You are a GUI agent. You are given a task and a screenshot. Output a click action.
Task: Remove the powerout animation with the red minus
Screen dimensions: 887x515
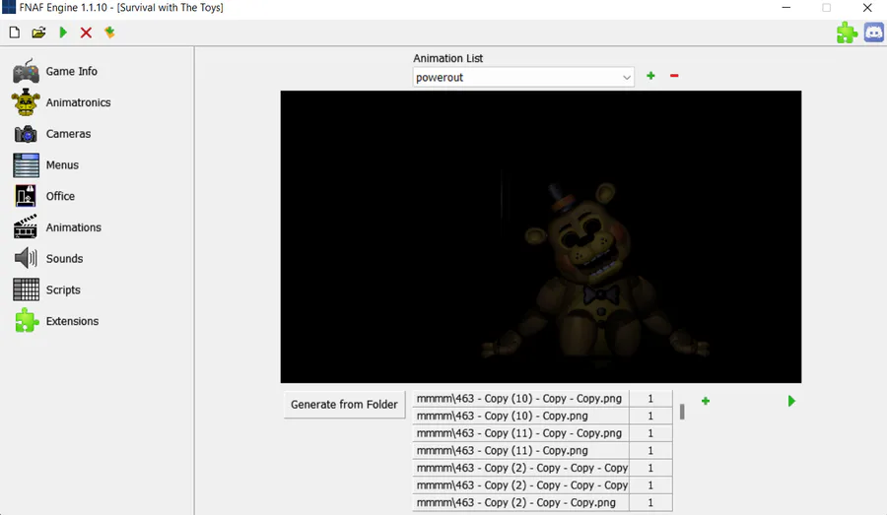[x=674, y=76]
